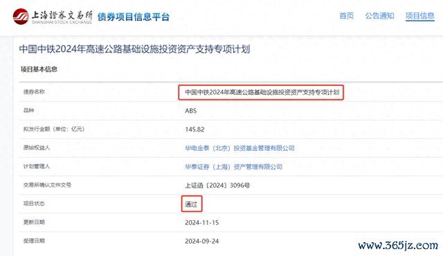Click the page heading 中国中铁2024年高速公路基础设施投资资产支持专项计划

[x=134, y=49]
